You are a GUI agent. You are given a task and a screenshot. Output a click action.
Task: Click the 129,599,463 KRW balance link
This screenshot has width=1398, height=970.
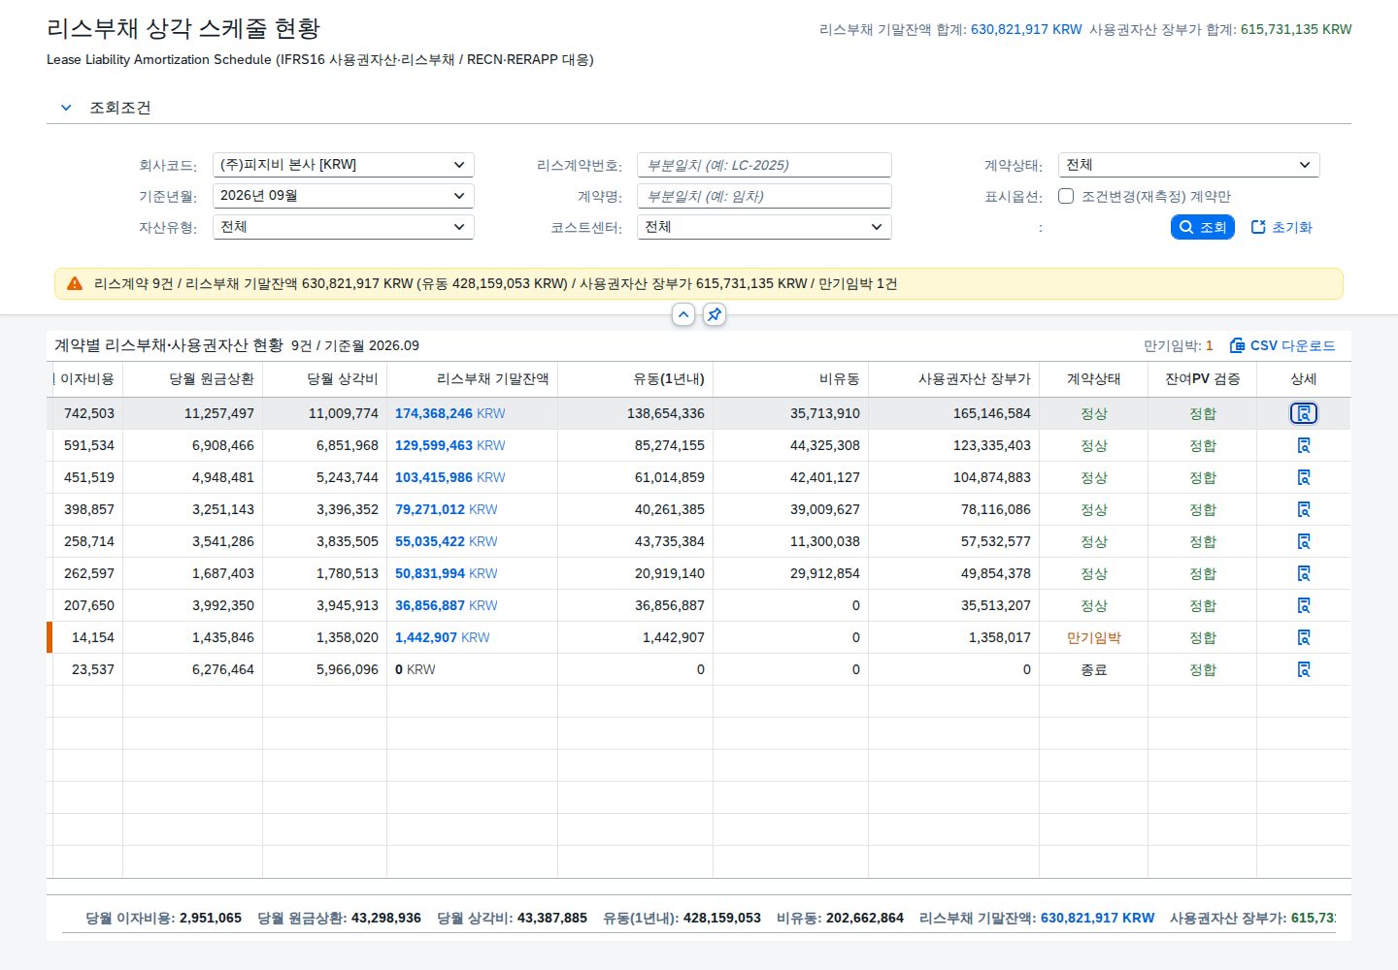pos(449,445)
